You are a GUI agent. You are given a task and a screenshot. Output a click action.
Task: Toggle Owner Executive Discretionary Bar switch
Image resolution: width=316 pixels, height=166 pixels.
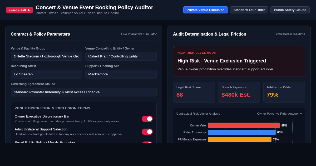pos(147,119)
